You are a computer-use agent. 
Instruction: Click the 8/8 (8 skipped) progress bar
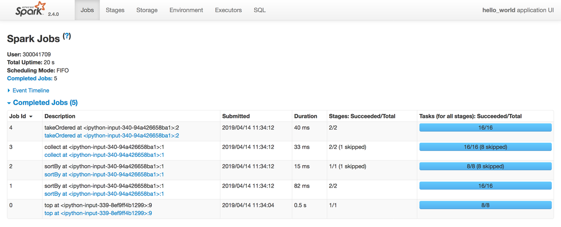[485, 167]
